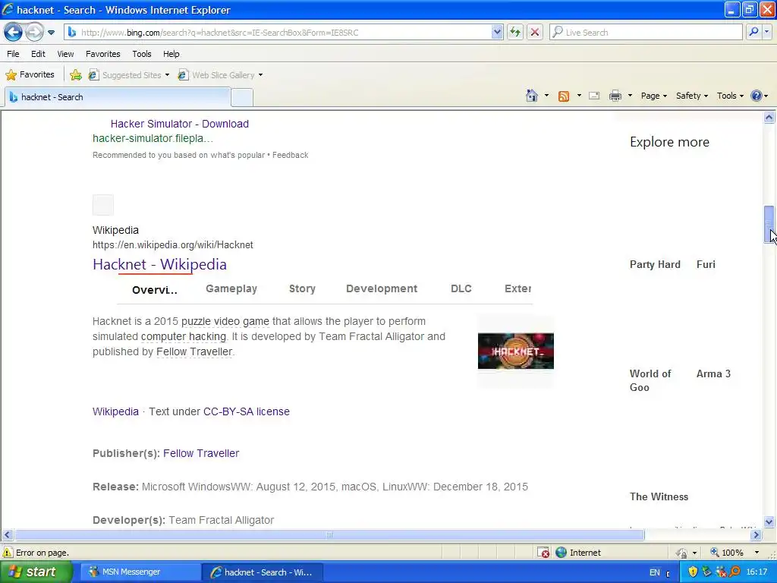Image resolution: width=777 pixels, height=583 pixels.
Task: Open the 'Fellow Traveller' publisher link
Action: [201, 453]
